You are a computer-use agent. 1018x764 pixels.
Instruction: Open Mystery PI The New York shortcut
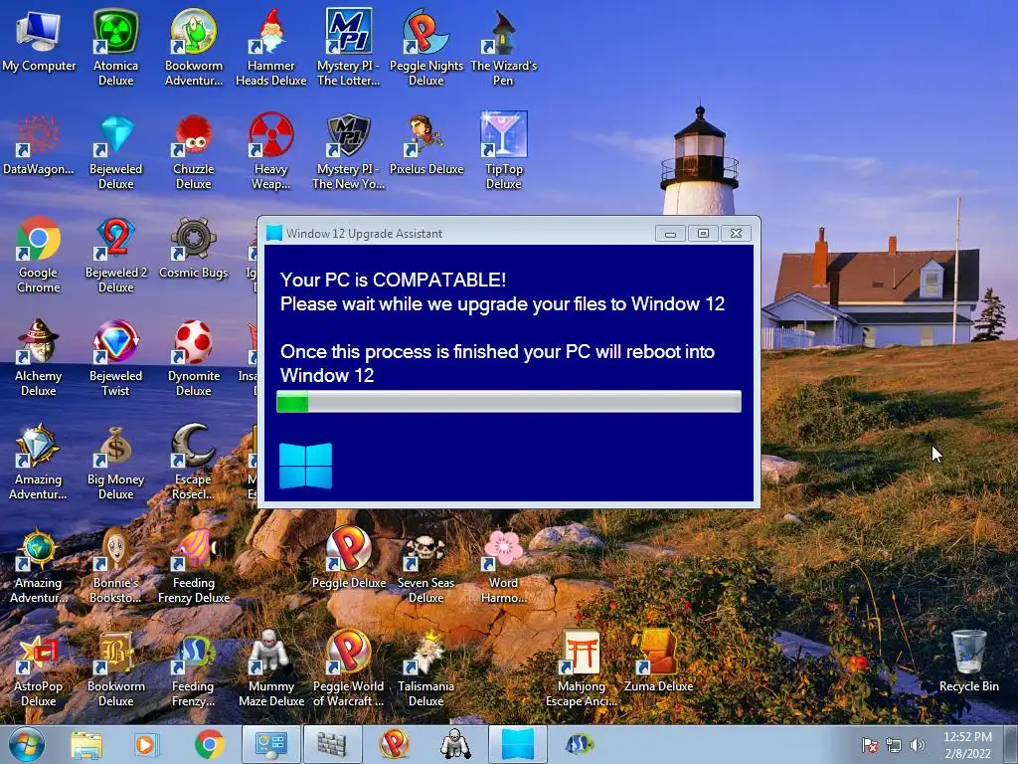[349, 151]
